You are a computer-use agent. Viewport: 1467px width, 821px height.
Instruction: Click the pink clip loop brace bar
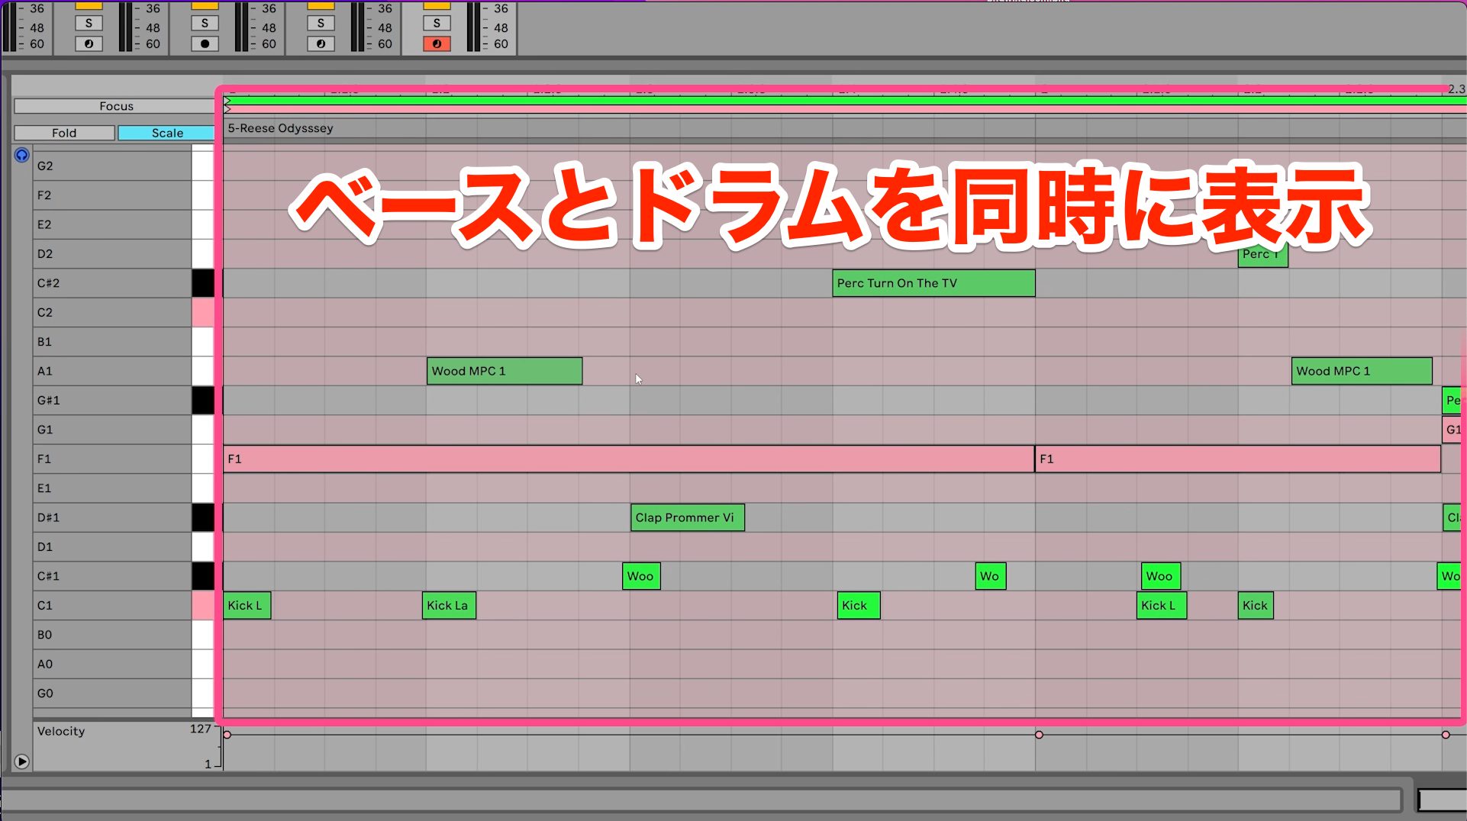click(843, 109)
